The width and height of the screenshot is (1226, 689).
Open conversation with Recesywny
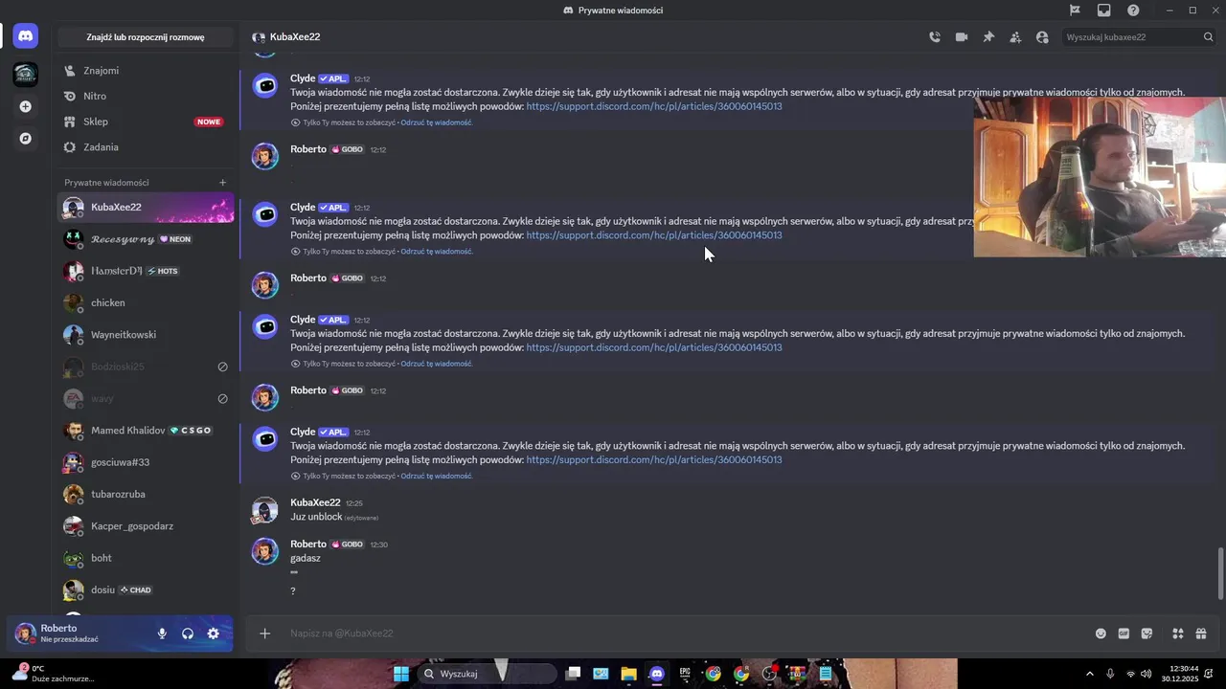coord(146,239)
